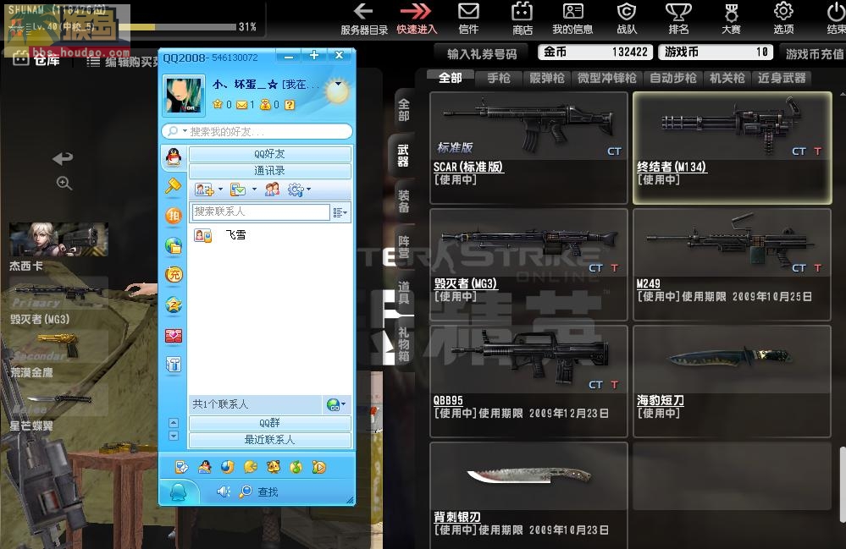Screen dimensions: 846x549
Task: Expand the gear settings dropdown arrow
Action: click(308, 189)
